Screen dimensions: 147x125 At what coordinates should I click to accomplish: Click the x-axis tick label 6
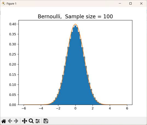pos(127,108)
